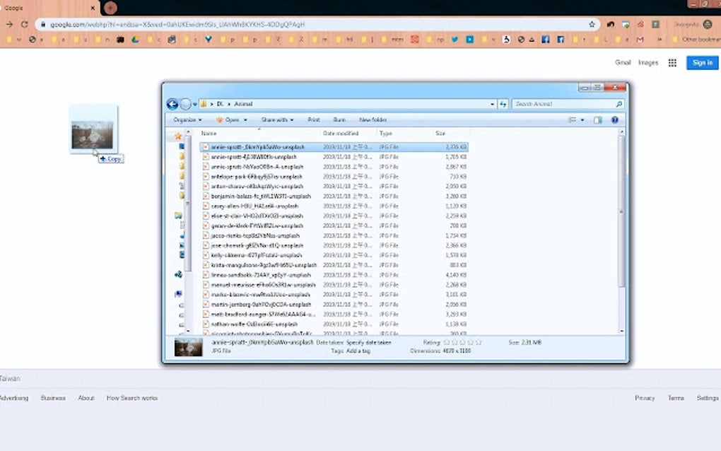The height and width of the screenshot is (451, 721).
Task: Click the back navigation arrow in Explorer
Action: point(172,104)
